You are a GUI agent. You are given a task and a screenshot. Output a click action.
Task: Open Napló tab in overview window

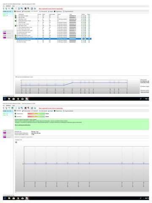pyautogui.click(x=51, y=111)
